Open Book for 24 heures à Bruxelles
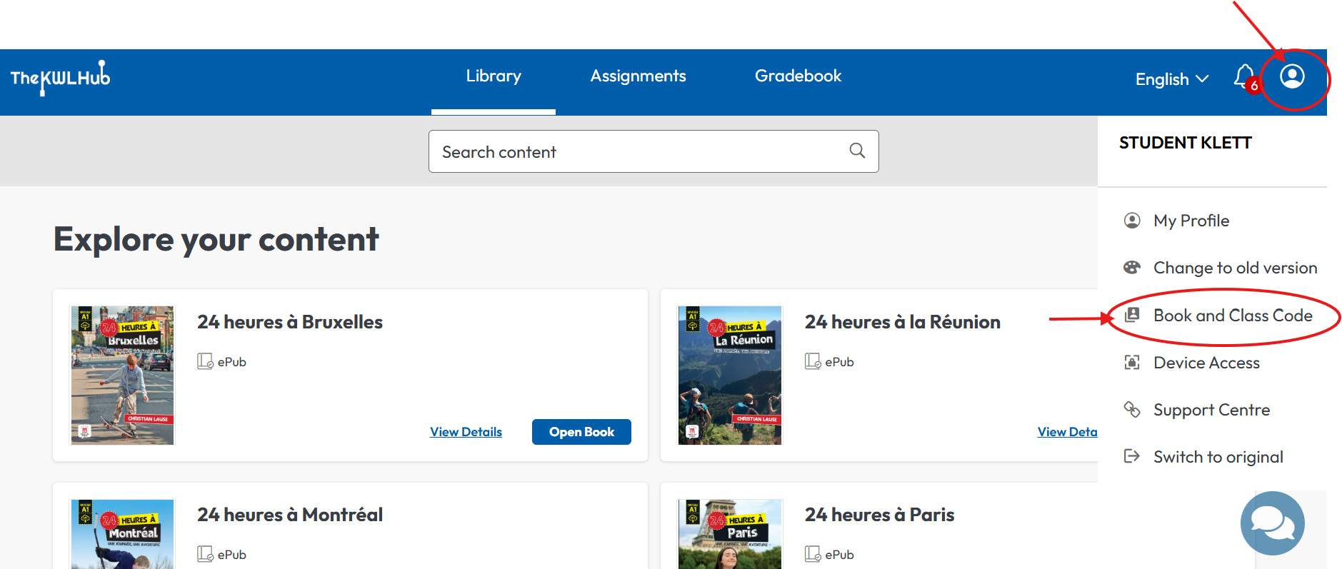Viewport: 1342px width, 569px height. 581,432
